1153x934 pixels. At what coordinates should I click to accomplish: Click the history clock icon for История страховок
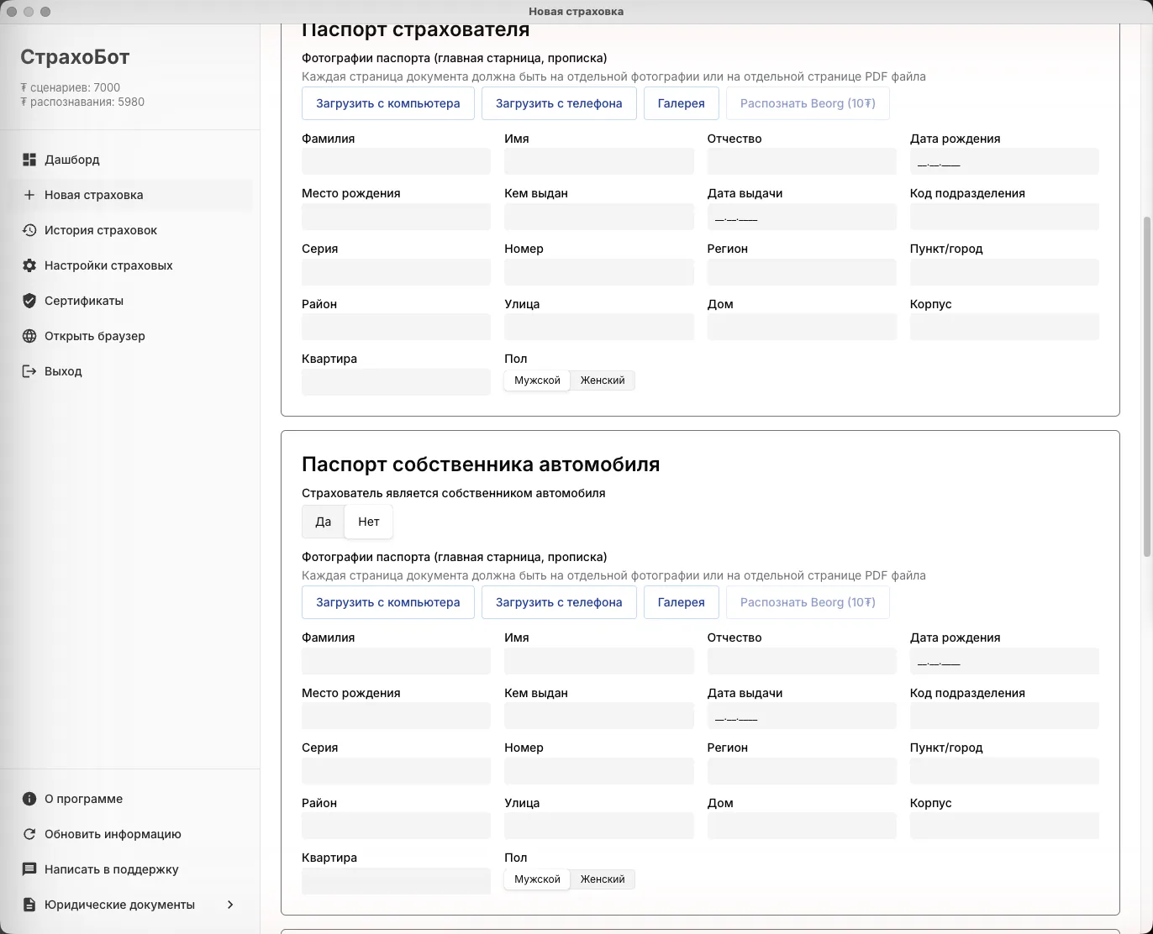(x=29, y=230)
